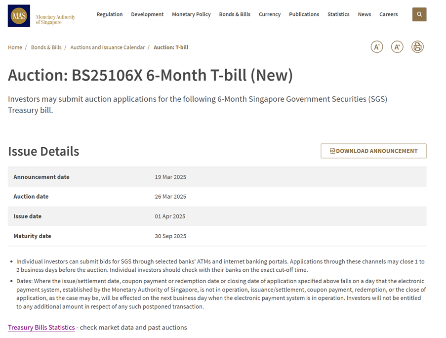Viewport: 446px width, 338px height.
Task: Open the Careers menu item
Action: 388,14
